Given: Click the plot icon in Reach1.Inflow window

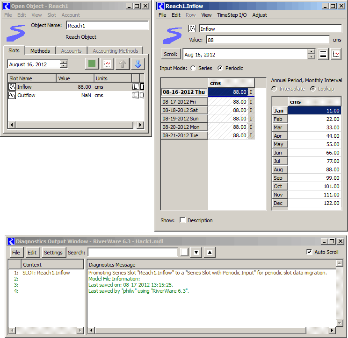Looking at the screenshot, I should coord(336,54).
